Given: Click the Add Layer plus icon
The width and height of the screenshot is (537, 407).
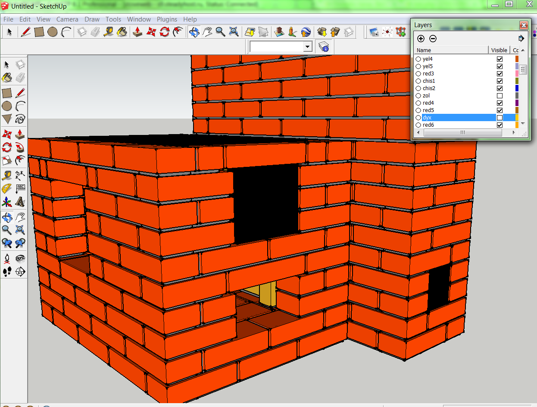Looking at the screenshot, I should pos(421,39).
